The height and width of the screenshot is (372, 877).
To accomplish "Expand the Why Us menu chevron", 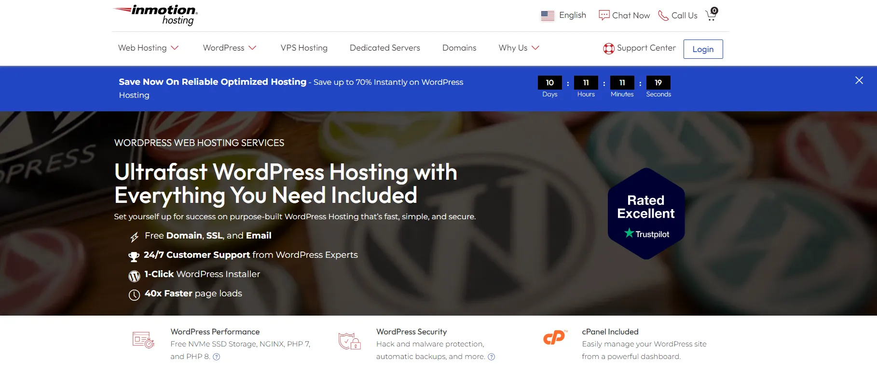I will (x=535, y=48).
